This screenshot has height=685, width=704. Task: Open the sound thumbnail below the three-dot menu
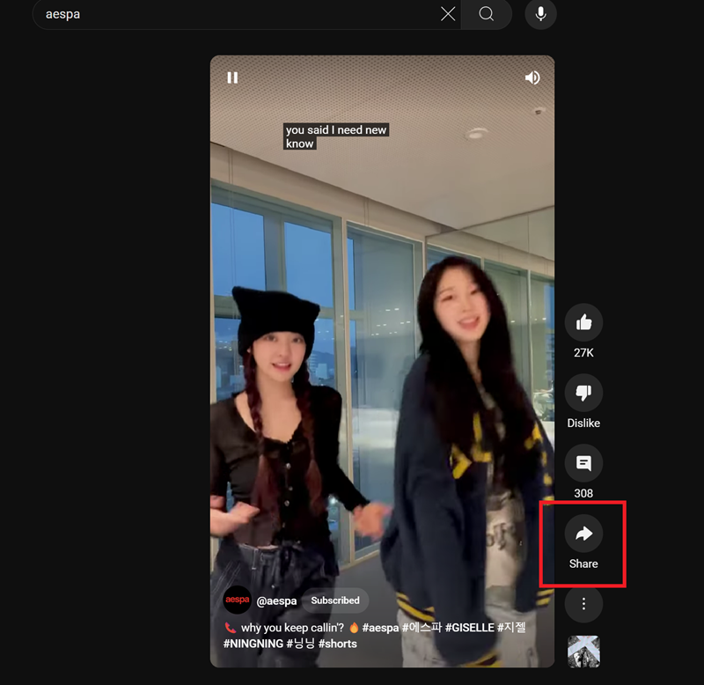coord(583,652)
